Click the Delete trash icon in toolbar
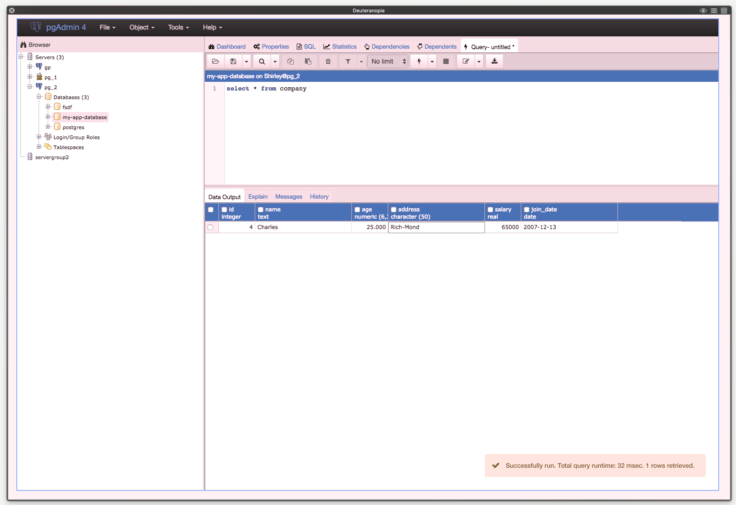The width and height of the screenshot is (736, 505). point(328,61)
